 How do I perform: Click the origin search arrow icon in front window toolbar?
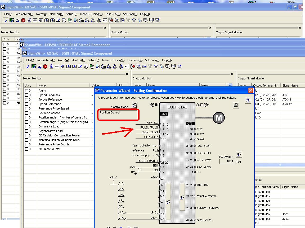(80, 67)
